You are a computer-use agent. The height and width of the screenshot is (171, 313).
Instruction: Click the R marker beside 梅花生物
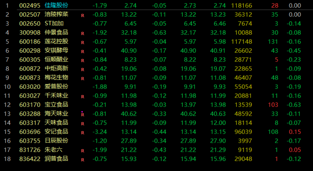pos(83,78)
